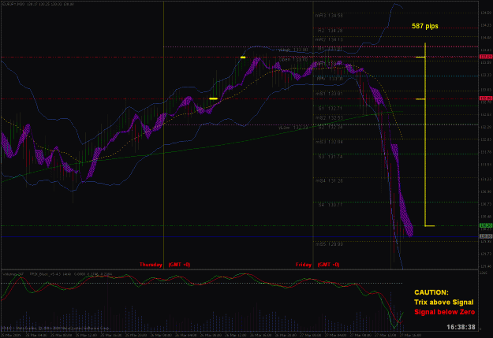The width and height of the screenshot is (493, 338).
Task: Click the mR2 134.10 pivot label
Action: pos(329,39)
